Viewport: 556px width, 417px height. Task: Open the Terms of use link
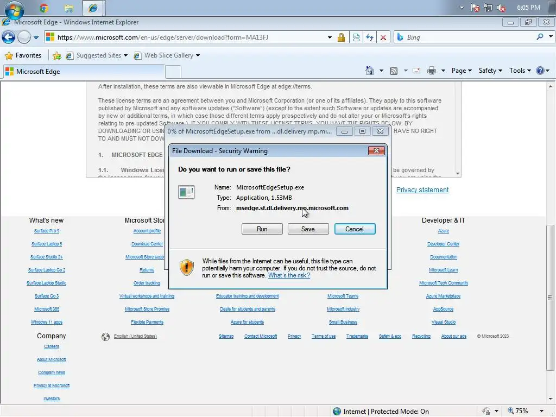pos(324,336)
